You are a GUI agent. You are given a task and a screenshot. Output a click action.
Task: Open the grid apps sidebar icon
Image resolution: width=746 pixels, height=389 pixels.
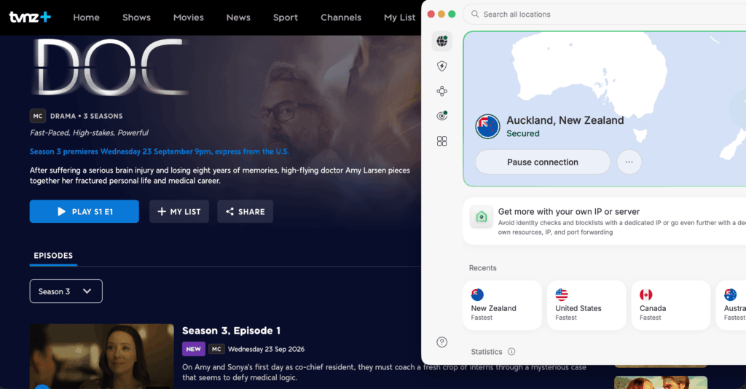(x=442, y=141)
